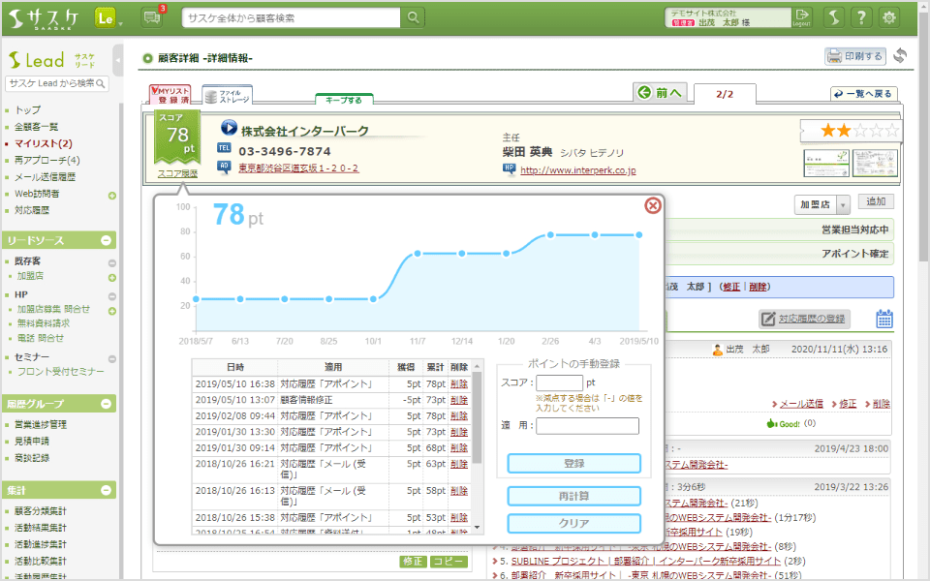930x581 pixels.
Task: Click the TEL icon
Action: [224, 148]
